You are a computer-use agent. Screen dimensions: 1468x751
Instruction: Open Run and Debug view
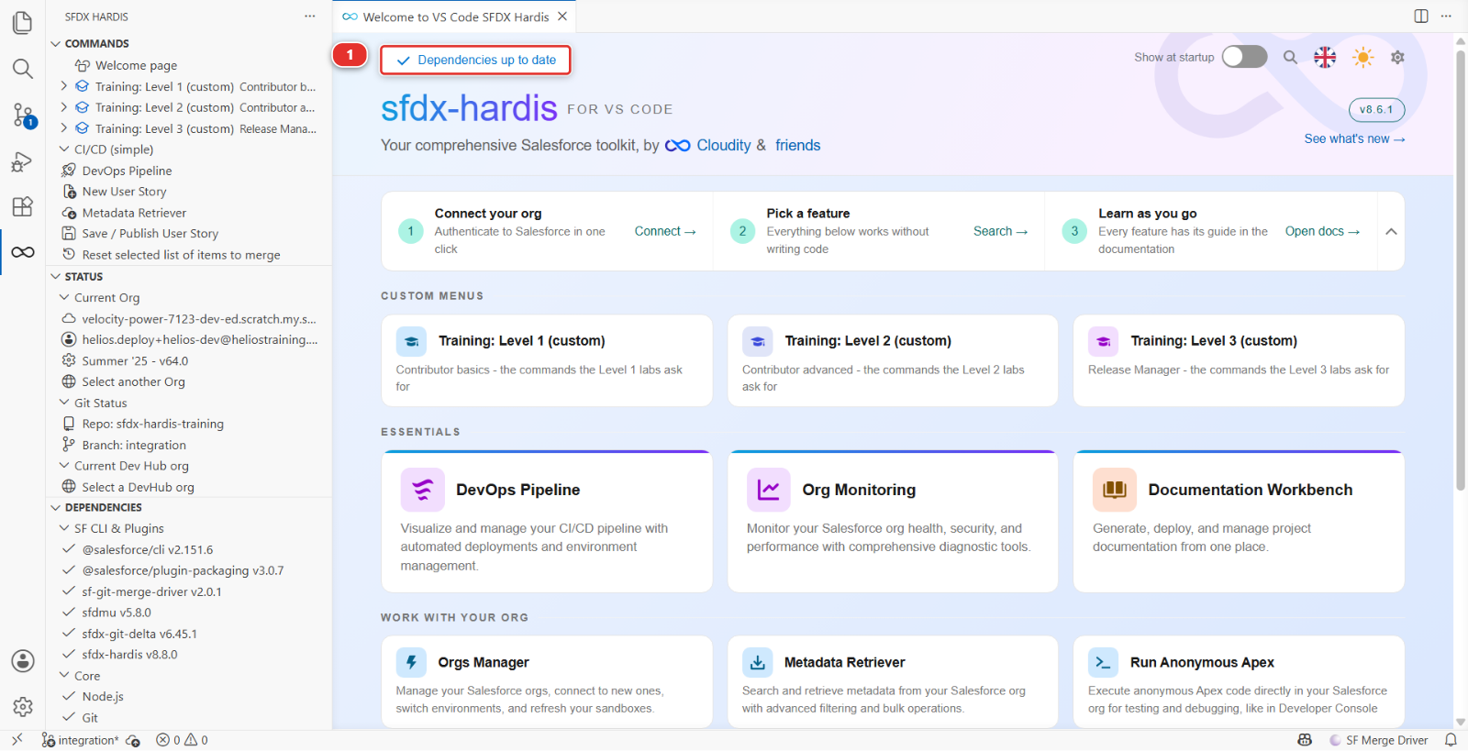[x=23, y=161]
